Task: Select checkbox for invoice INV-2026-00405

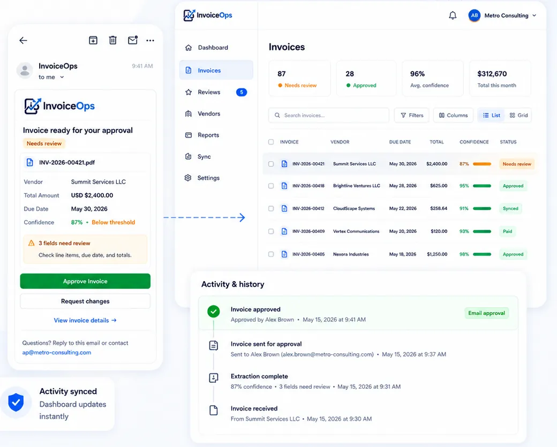Action: [x=271, y=254]
